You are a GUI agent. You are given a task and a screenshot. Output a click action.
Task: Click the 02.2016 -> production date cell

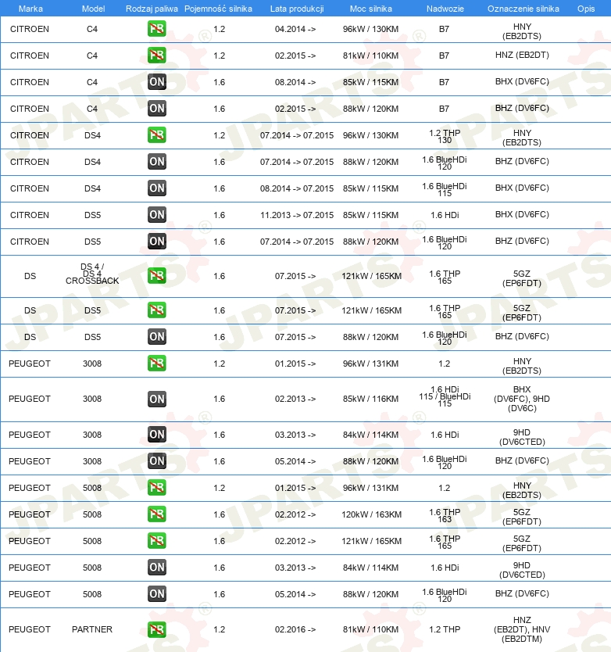295,629
